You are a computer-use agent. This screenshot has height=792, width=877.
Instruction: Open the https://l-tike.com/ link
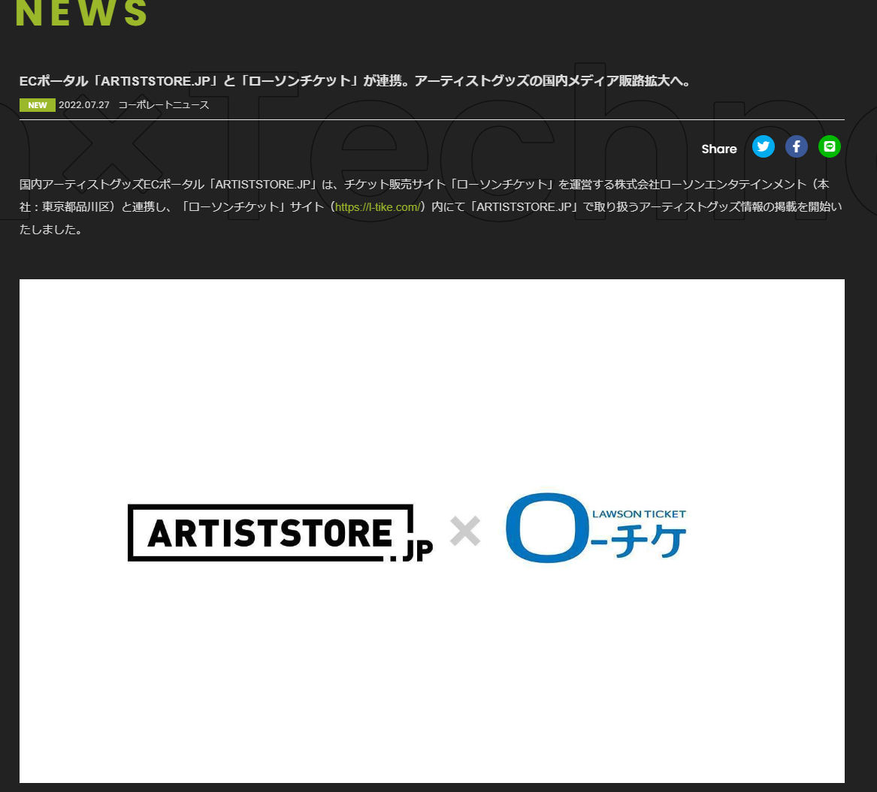coord(377,206)
